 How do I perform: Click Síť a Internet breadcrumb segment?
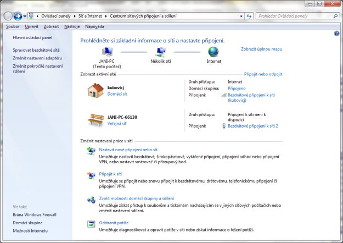click(x=90, y=16)
